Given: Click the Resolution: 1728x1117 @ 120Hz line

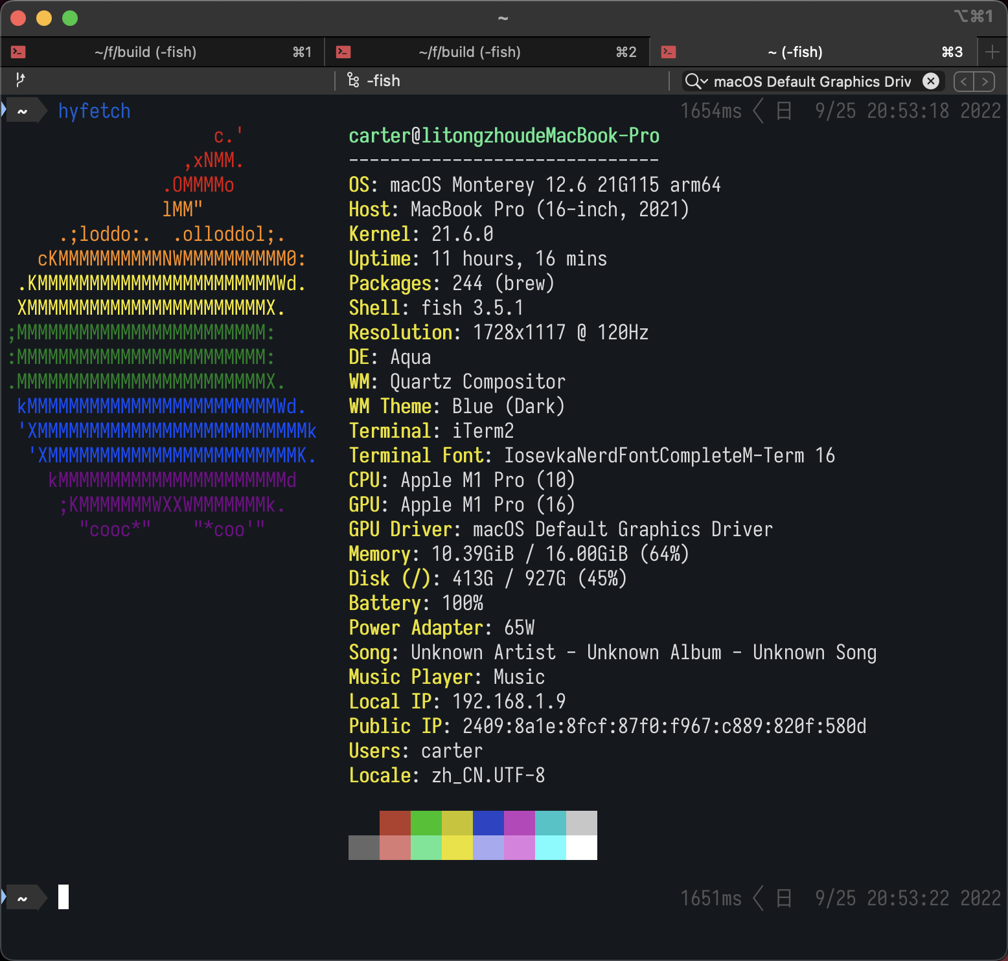Looking at the screenshot, I should [499, 332].
